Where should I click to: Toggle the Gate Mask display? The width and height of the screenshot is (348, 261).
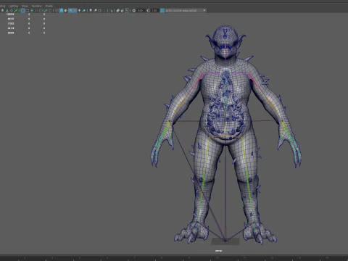pyautogui.click(x=37, y=10)
